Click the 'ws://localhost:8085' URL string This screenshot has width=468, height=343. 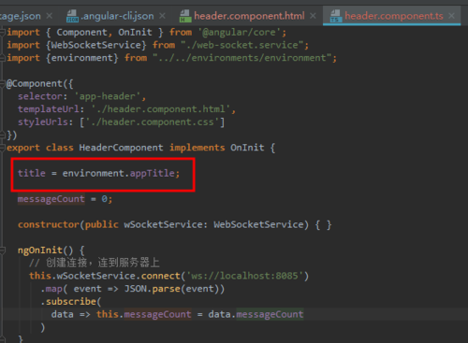click(244, 276)
